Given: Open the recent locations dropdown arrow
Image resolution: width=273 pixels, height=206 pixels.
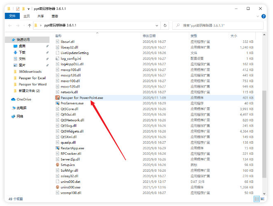Looking at the screenshot, I should [x=22, y=25].
